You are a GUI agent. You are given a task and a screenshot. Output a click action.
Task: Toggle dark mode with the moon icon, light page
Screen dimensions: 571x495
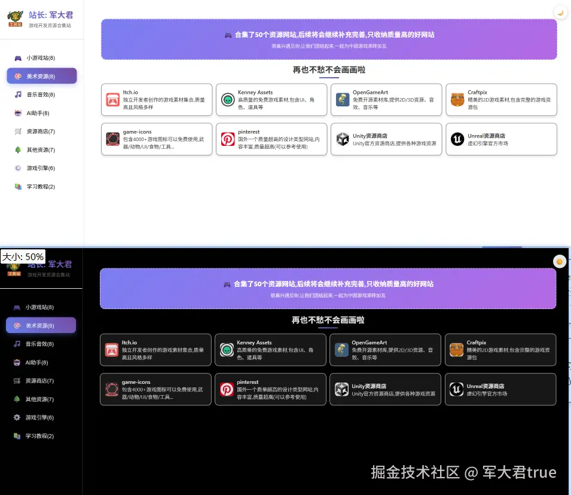[560, 13]
